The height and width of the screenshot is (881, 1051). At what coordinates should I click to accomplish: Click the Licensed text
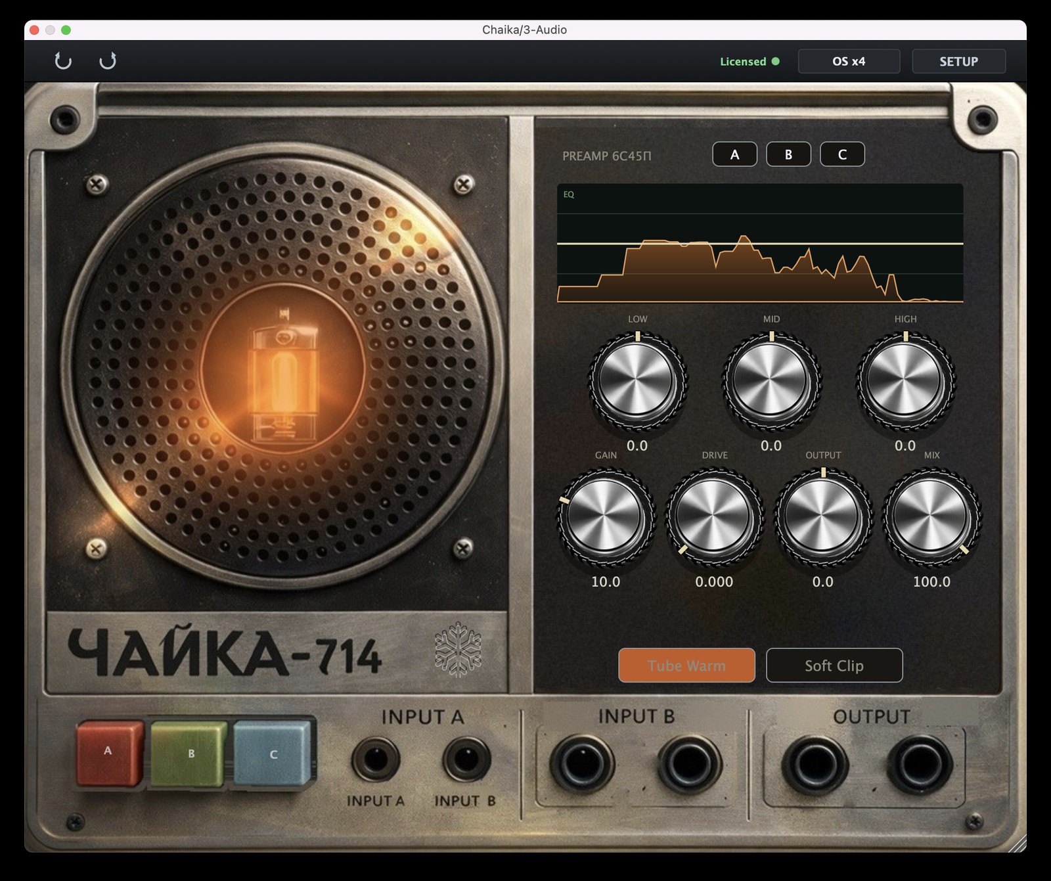[743, 61]
